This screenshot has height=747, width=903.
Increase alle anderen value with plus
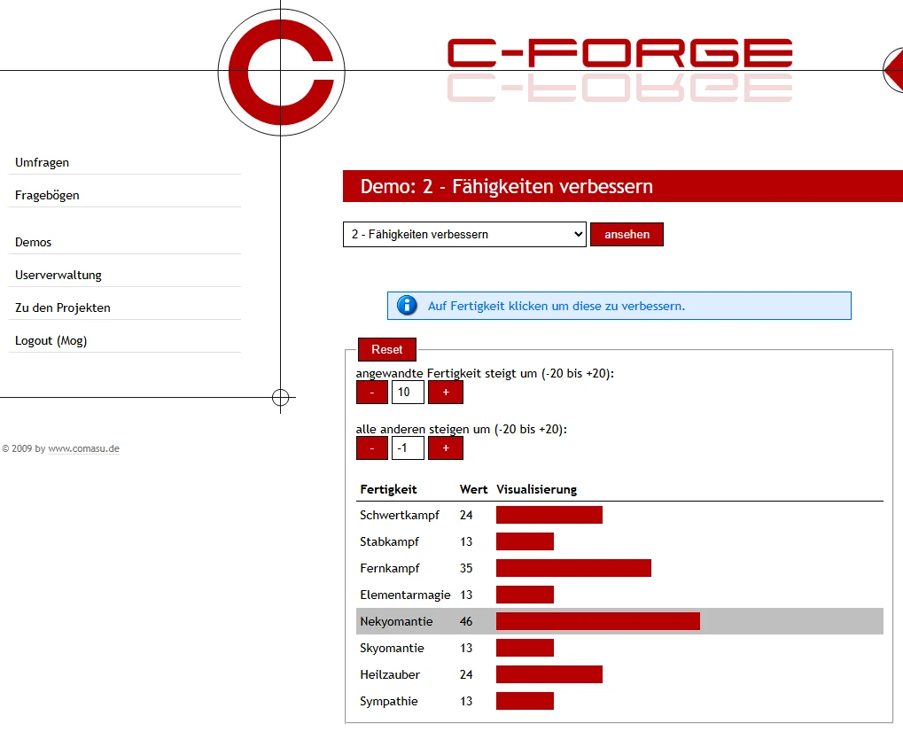[446, 448]
